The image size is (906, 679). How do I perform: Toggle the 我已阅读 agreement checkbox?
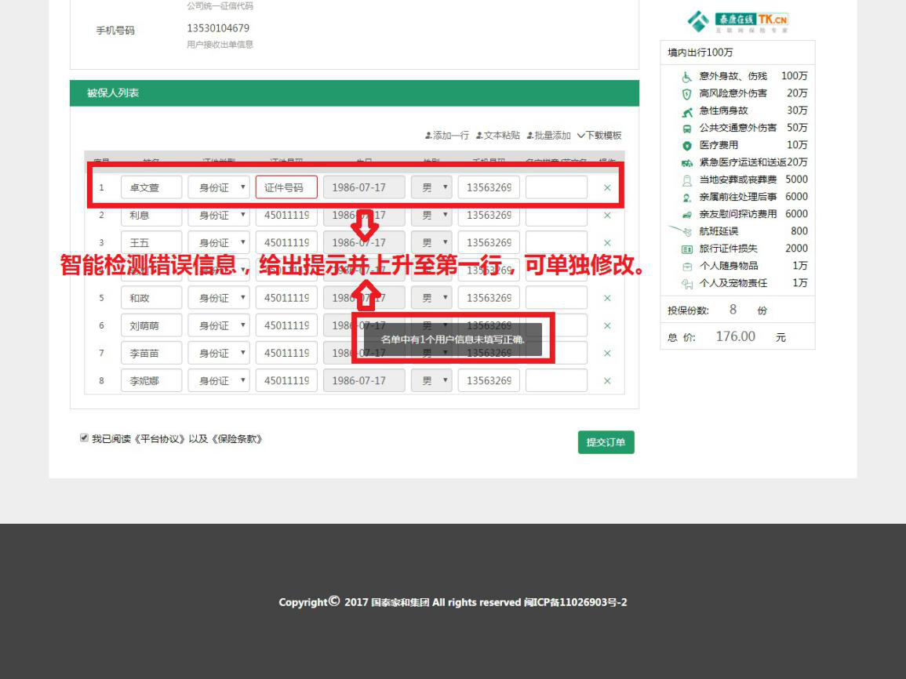[x=84, y=438]
